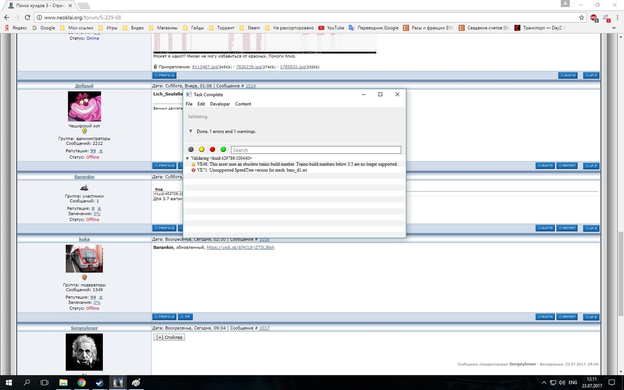Toggle the yellow warnings filter circle

pyautogui.click(x=201, y=149)
